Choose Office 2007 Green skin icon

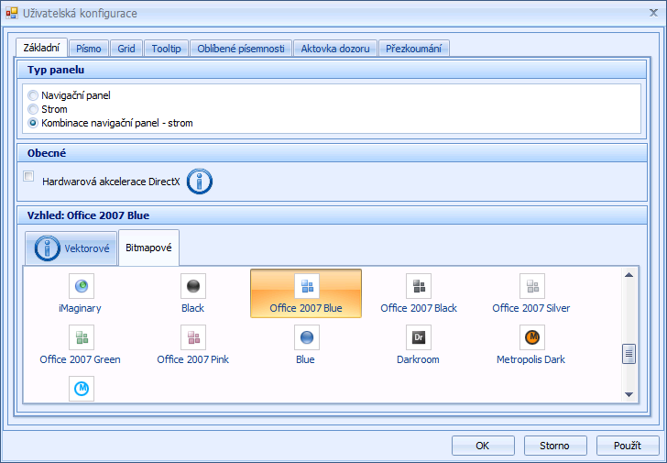click(x=82, y=337)
